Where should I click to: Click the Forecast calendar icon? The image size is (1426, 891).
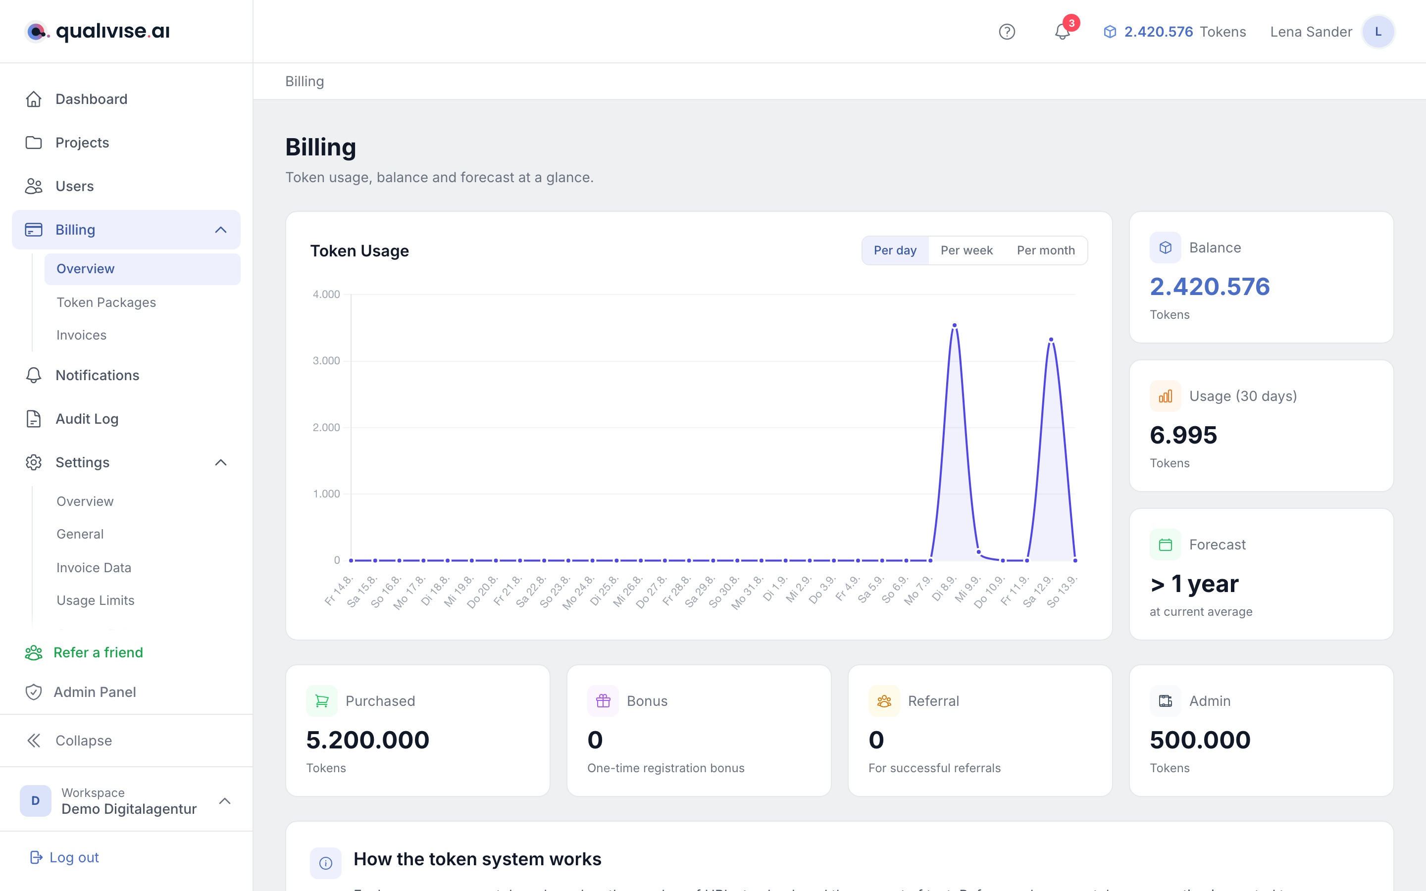1165,544
